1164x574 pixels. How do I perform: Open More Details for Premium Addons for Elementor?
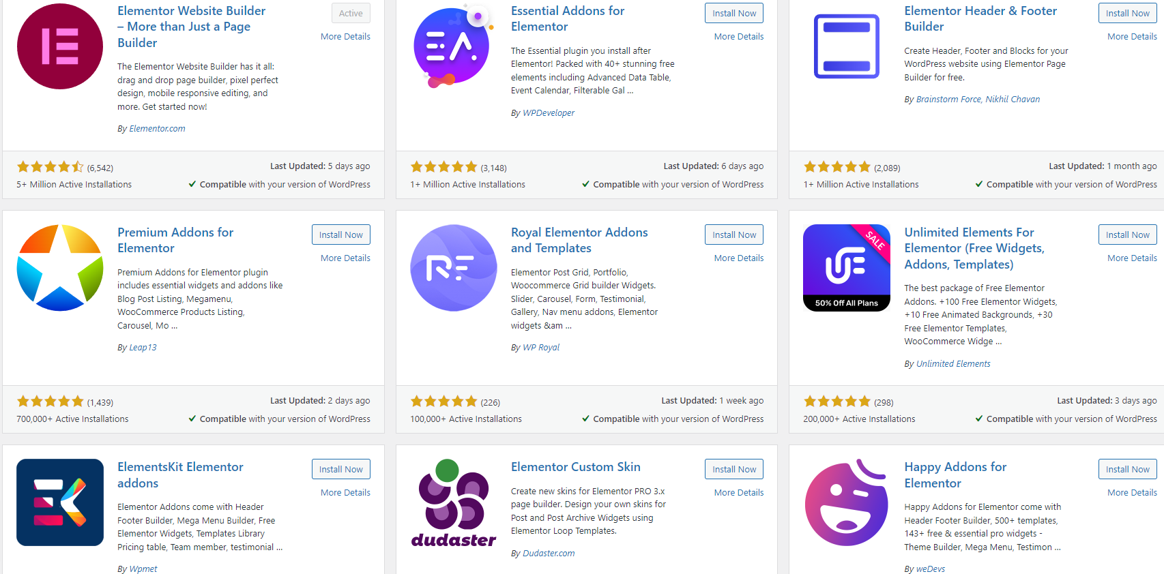(345, 258)
